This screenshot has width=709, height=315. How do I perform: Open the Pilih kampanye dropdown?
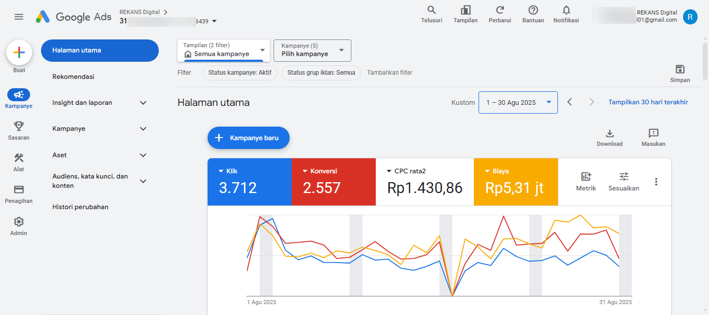tap(312, 50)
